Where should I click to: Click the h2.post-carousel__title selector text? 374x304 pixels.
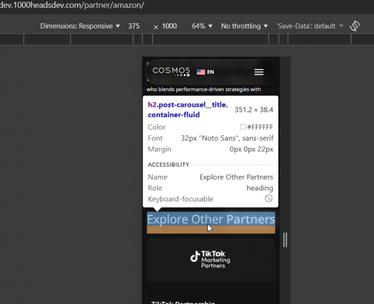pos(188,109)
